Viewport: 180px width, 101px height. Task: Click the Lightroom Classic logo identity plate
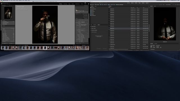coord(6,4)
